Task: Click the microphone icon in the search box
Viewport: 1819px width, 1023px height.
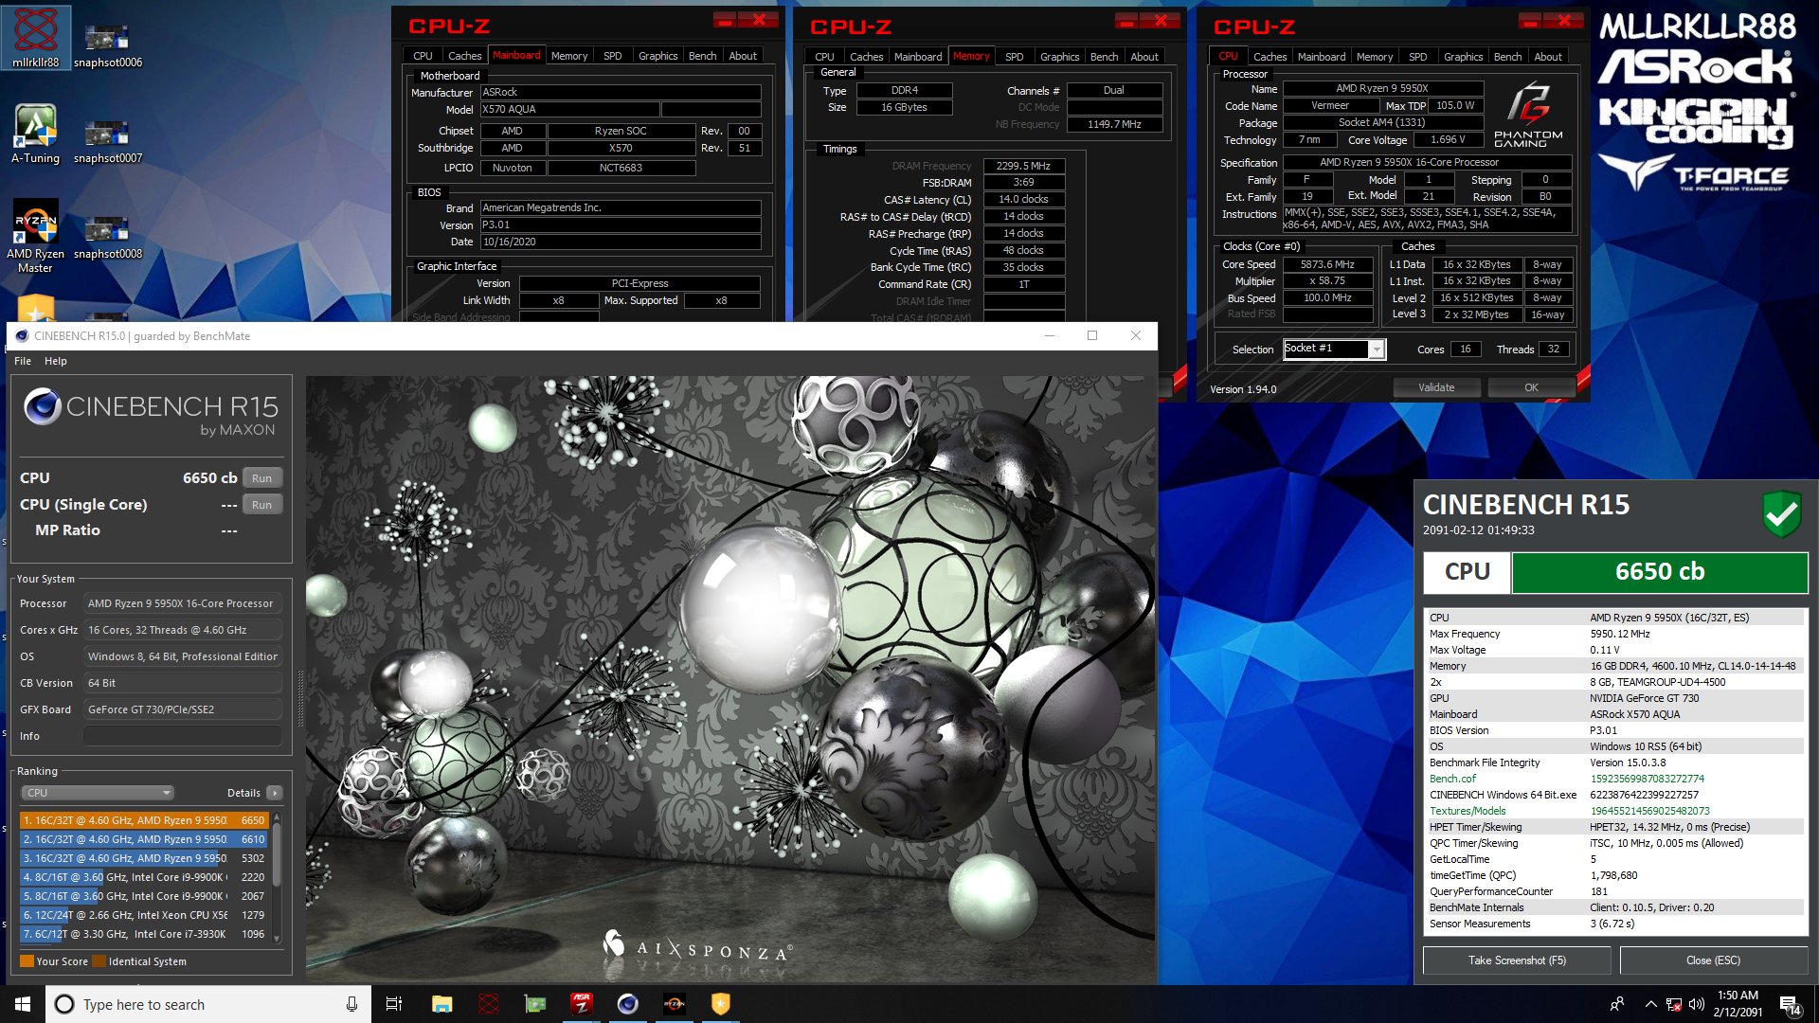Action: point(351,1004)
